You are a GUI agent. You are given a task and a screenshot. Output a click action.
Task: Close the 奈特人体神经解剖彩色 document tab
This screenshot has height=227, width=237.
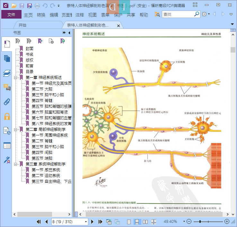coord(119,26)
